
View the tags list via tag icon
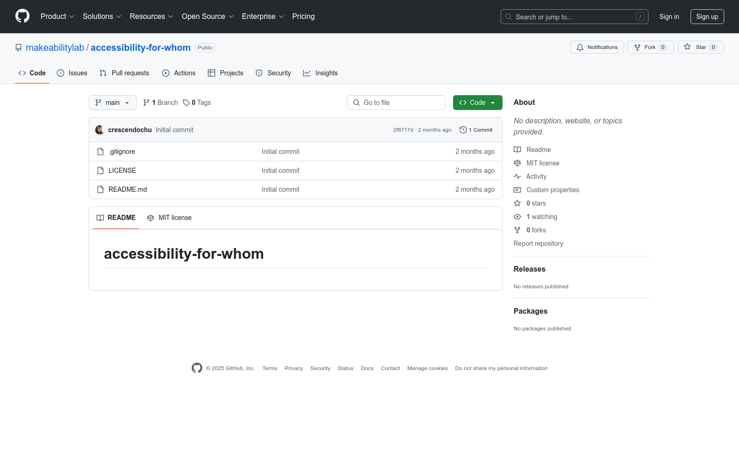[x=186, y=103]
